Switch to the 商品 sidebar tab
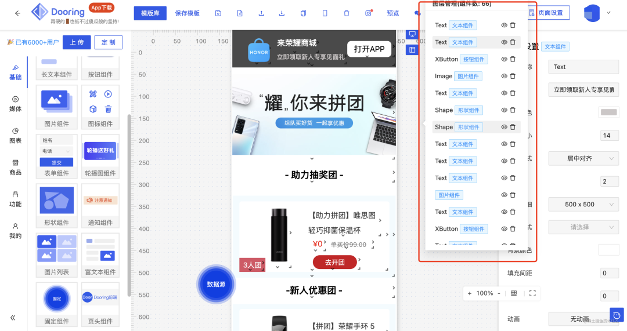 tap(15, 168)
